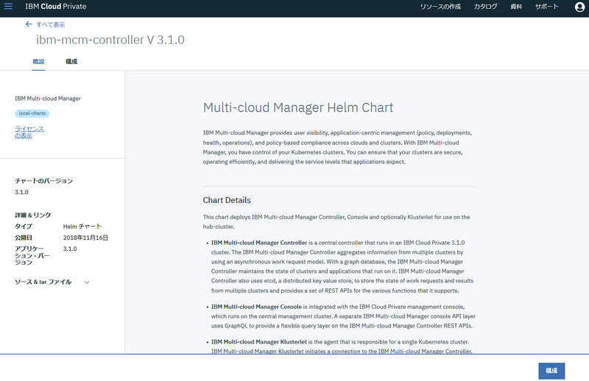The height and width of the screenshot is (381, 589).
Task: Open the サポート menu item
Action: (546, 7)
